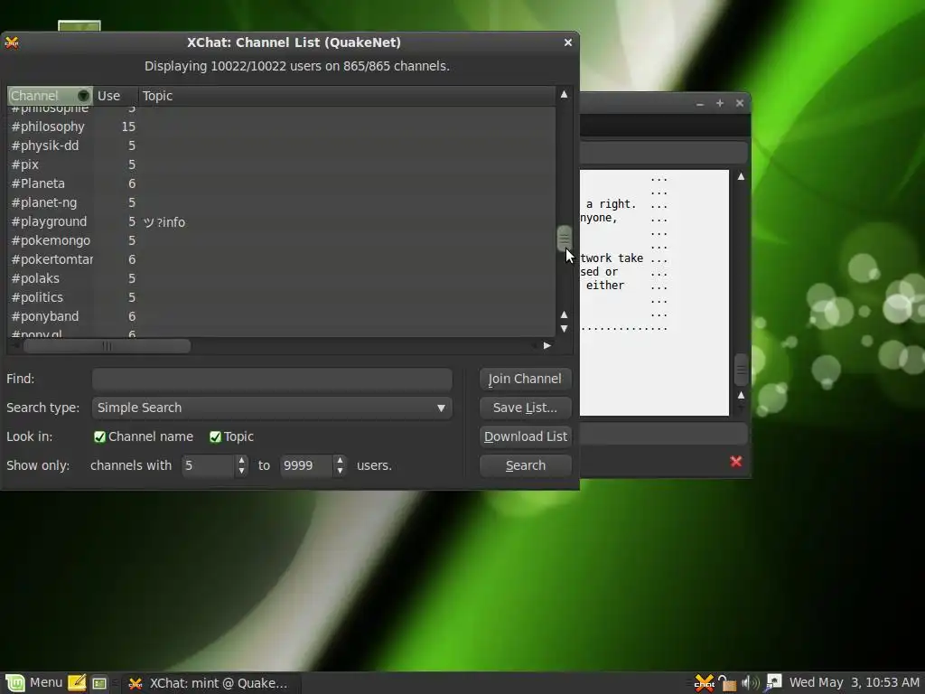Click the desktop icon behind Channel List
The height and width of the screenshot is (694, 925).
pos(79,26)
